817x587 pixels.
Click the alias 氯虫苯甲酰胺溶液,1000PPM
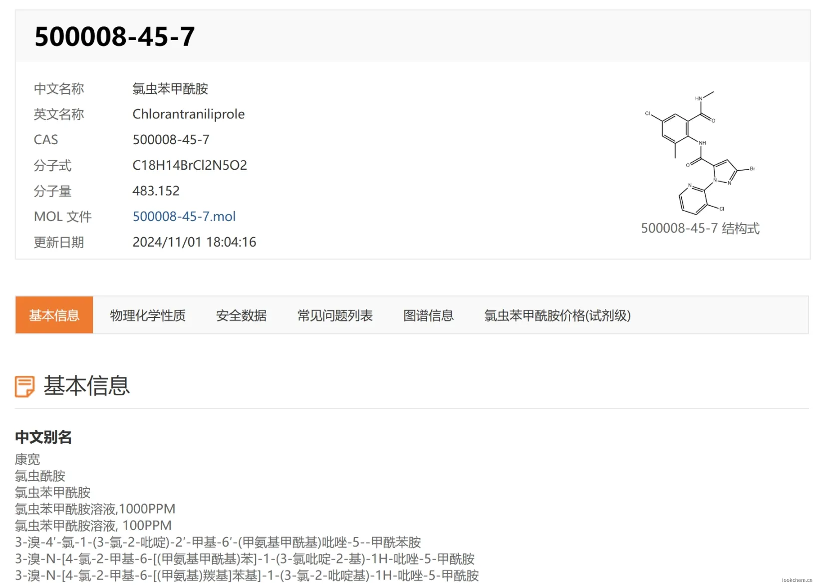click(x=95, y=509)
